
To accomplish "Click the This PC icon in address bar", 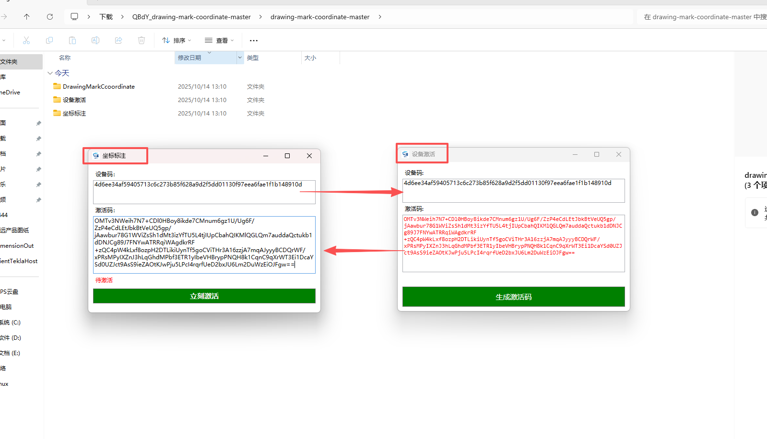I will pyautogui.click(x=74, y=17).
